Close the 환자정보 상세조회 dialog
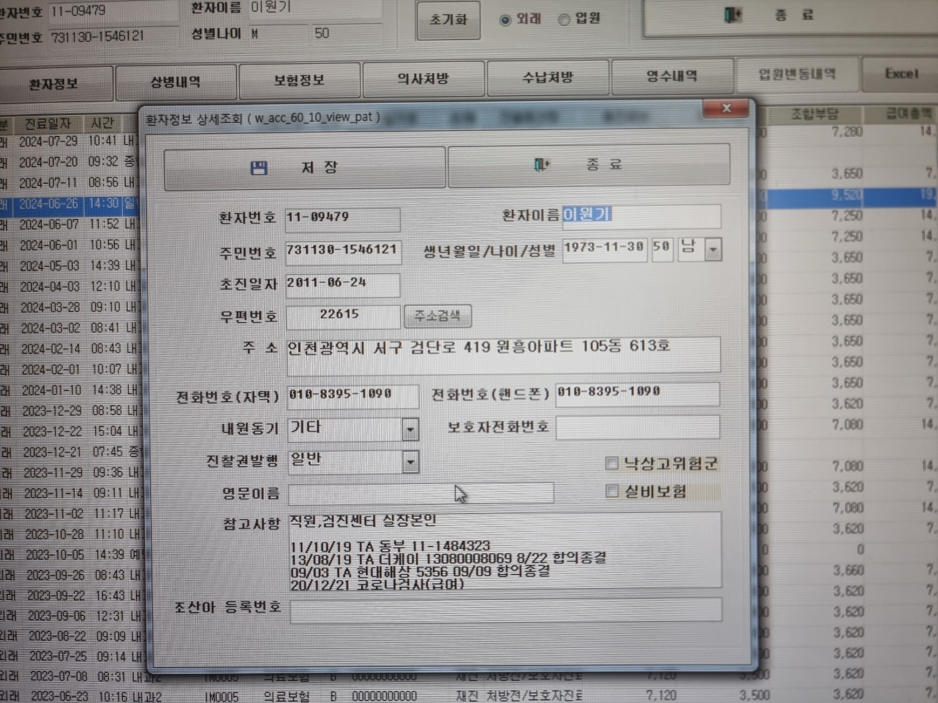This screenshot has width=938, height=703. [x=726, y=108]
